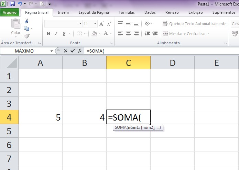Click the copy icon in clipboard group
Image resolution: width=239 pixels, height=170 pixels.
coord(27,28)
